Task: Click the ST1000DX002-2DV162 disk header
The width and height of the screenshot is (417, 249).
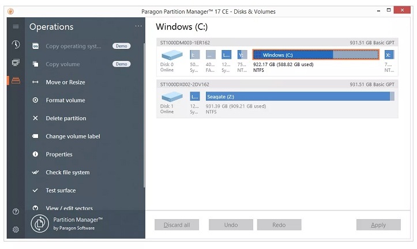Action: pos(277,85)
